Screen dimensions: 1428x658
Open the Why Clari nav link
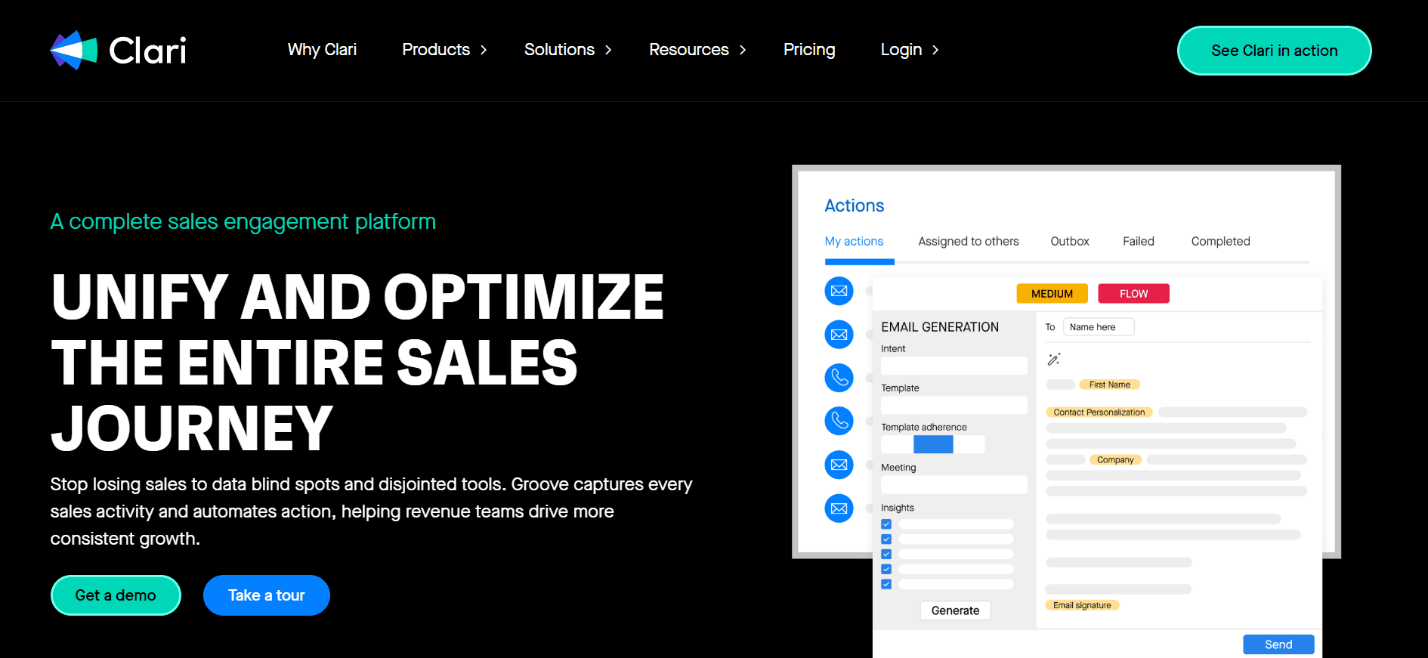point(322,50)
